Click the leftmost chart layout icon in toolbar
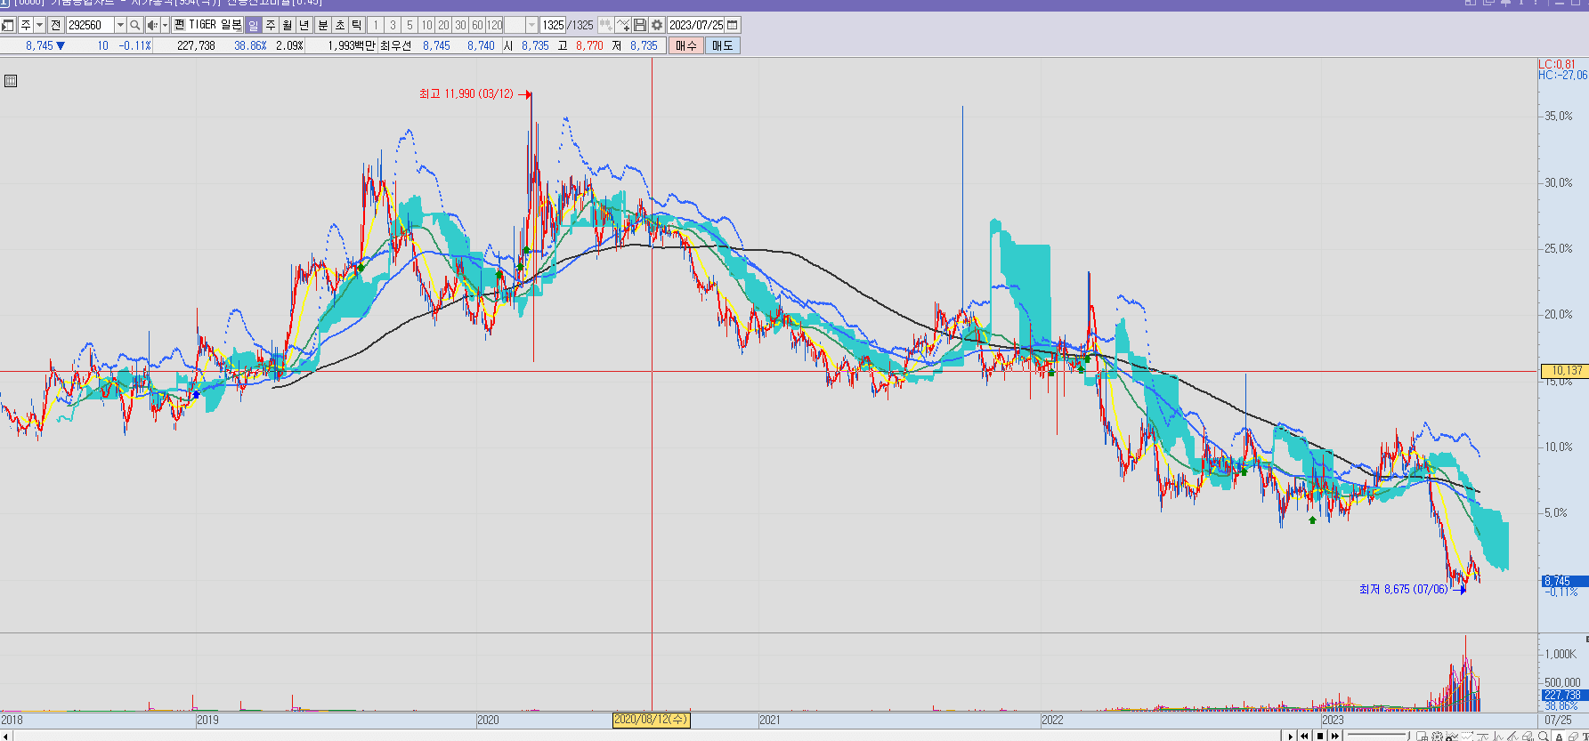Viewport: 1589px width, 741px height. point(7,25)
